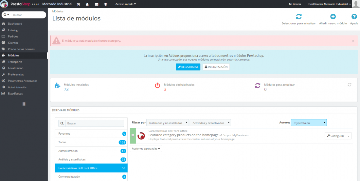Click the module list search magnifier icon

(62, 123)
